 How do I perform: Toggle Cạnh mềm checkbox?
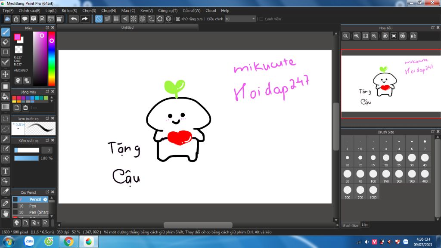pyautogui.click(x=261, y=19)
